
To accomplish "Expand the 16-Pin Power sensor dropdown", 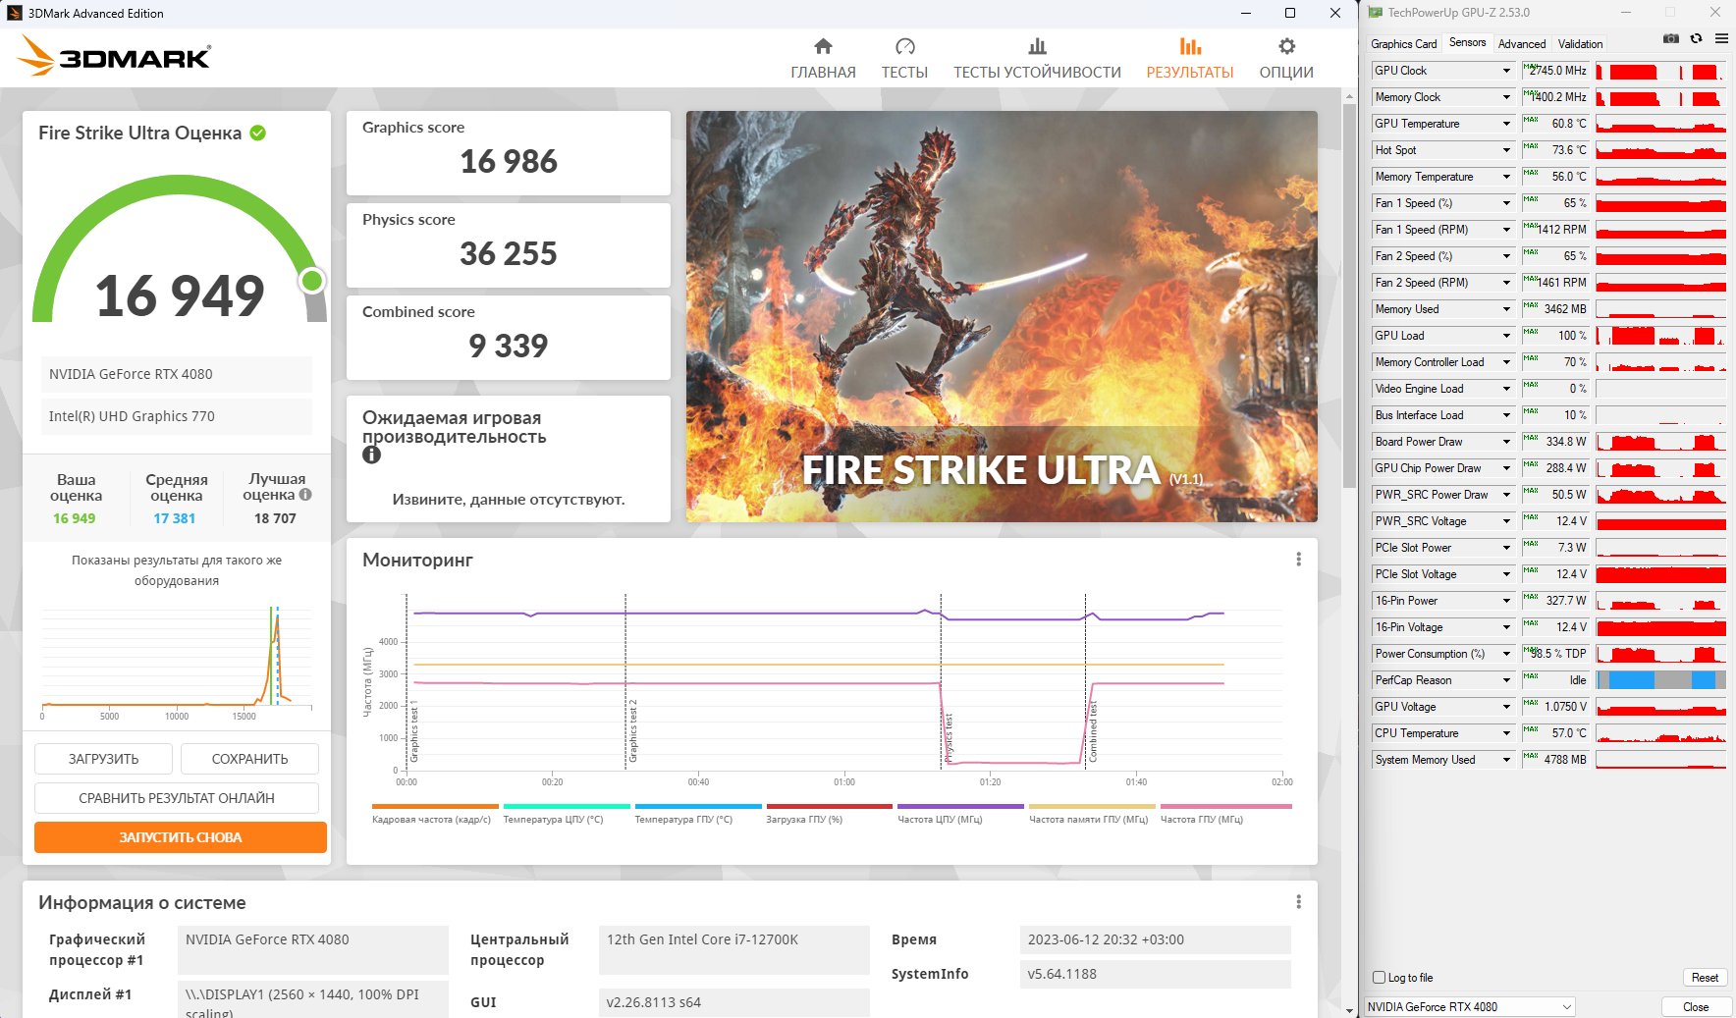I will [x=1506, y=601].
